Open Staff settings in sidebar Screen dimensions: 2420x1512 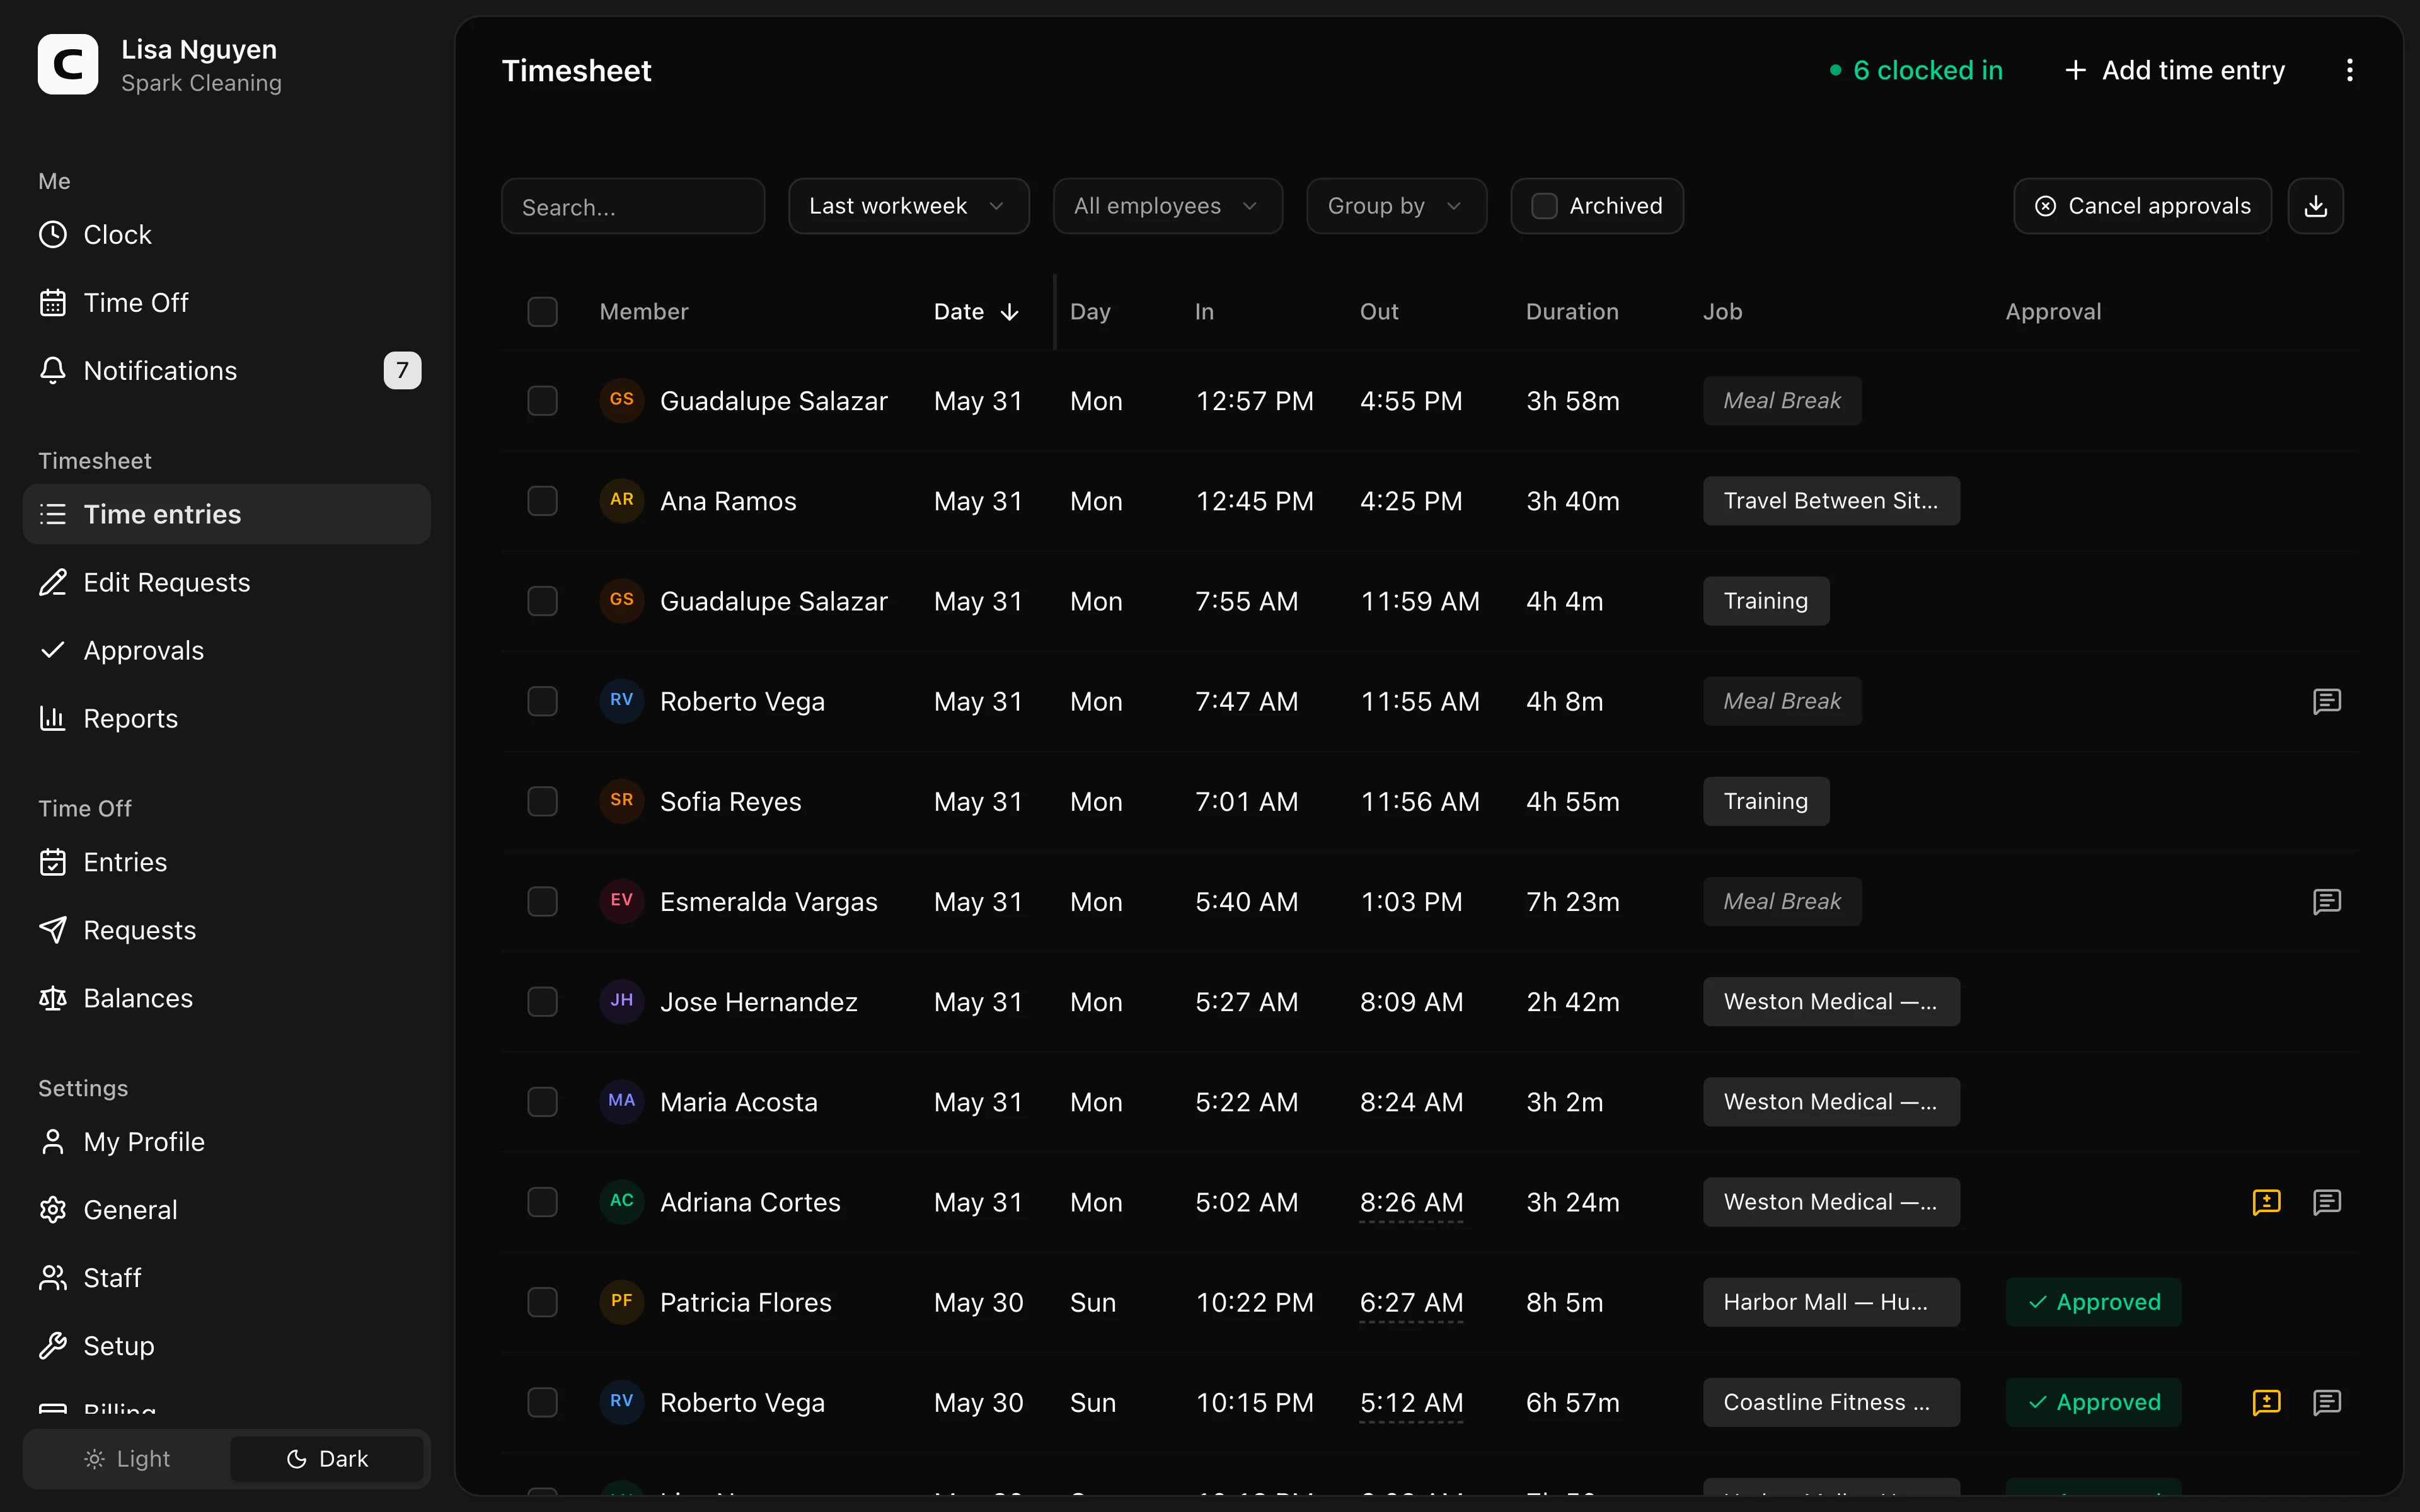226,1278
